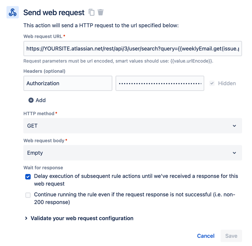This screenshot has width=252, height=246.
Task: Expand Validate your web request configuration
Action: [x=82, y=218]
